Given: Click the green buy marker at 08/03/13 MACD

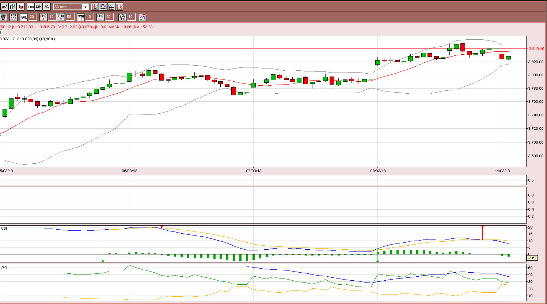Looking at the screenshot, I should point(377,261).
